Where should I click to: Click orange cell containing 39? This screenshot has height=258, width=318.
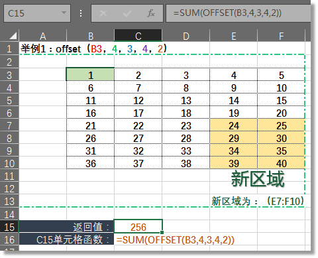[234, 163]
